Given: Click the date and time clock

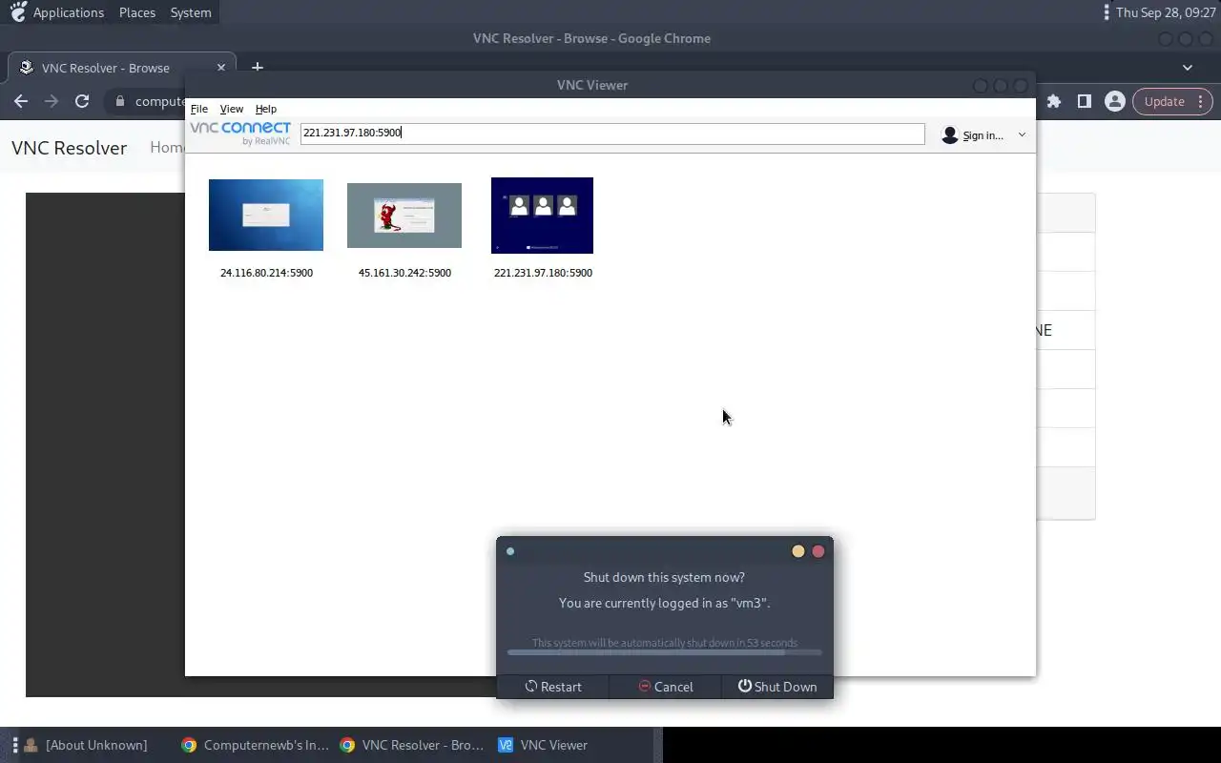Looking at the screenshot, I should pyautogui.click(x=1164, y=12).
